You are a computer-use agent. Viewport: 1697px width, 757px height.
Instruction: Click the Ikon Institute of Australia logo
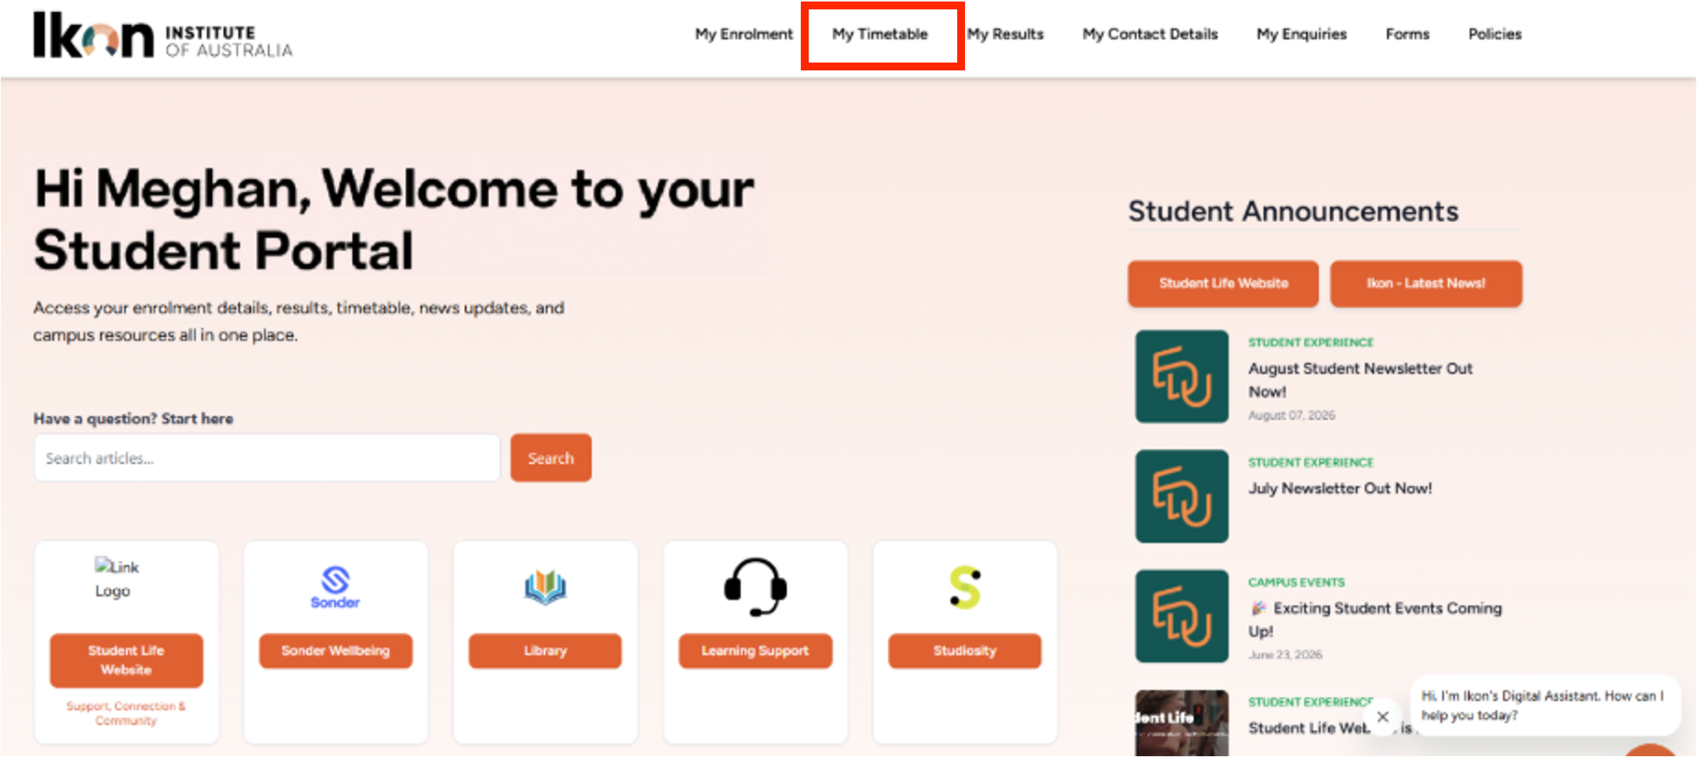pos(163,35)
